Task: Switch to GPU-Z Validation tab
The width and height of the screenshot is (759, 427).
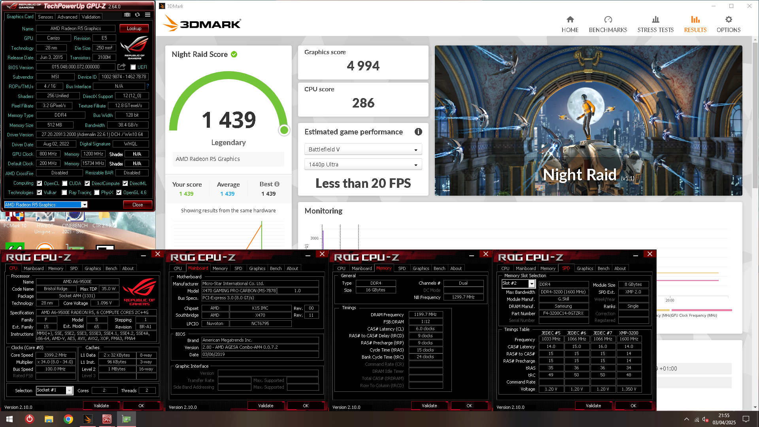Action: click(x=91, y=17)
